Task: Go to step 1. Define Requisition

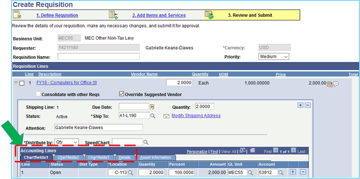Action: pyautogui.click(x=57, y=15)
